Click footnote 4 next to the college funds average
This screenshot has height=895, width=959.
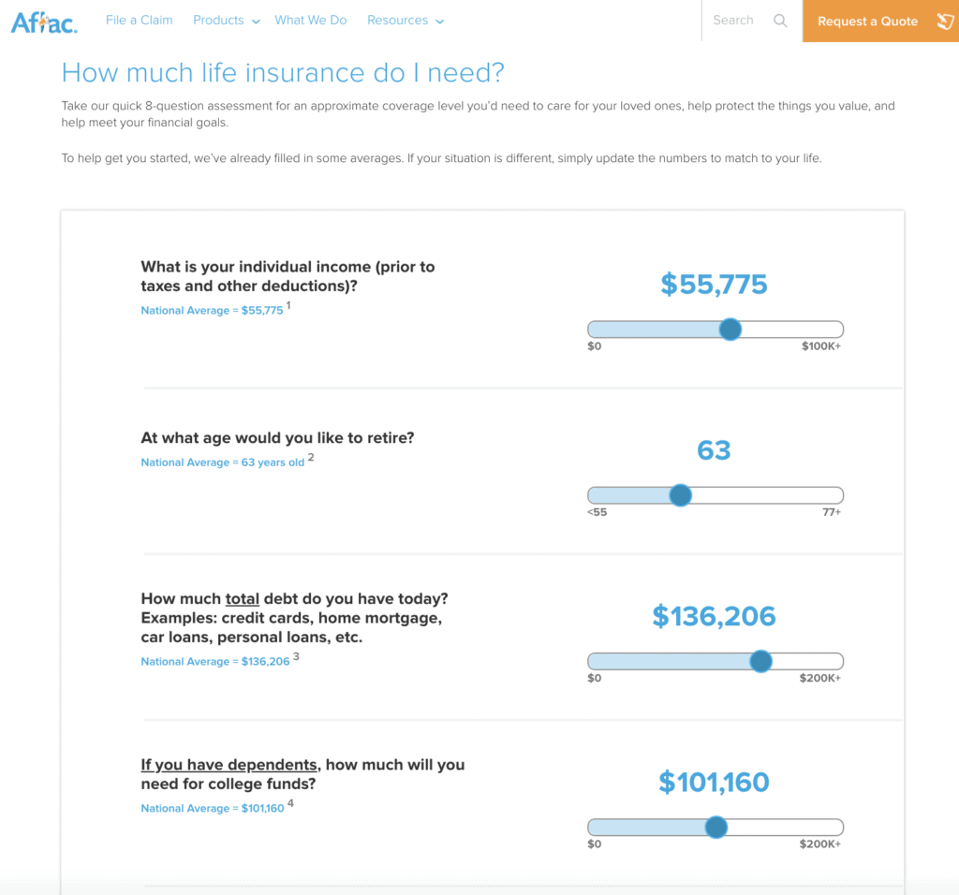pos(290,803)
